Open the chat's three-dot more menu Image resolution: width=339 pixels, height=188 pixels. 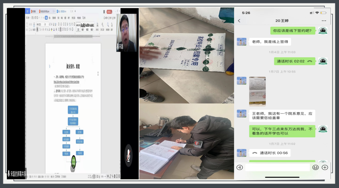tap(324, 21)
